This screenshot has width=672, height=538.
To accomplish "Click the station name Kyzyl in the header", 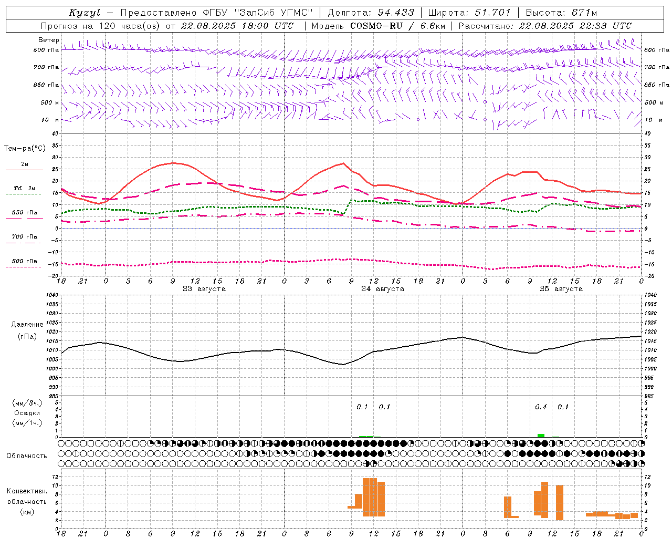I will (84, 13).
